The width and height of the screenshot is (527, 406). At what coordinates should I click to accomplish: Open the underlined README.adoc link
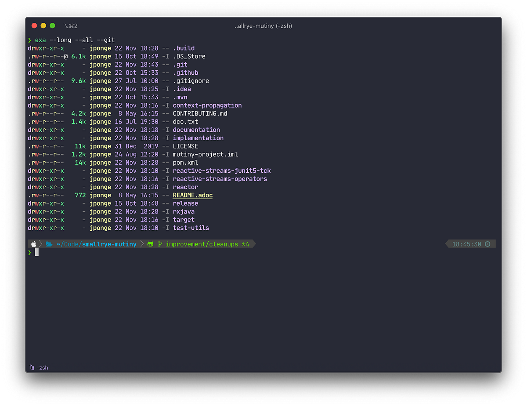pyautogui.click(x=192, y=195)
